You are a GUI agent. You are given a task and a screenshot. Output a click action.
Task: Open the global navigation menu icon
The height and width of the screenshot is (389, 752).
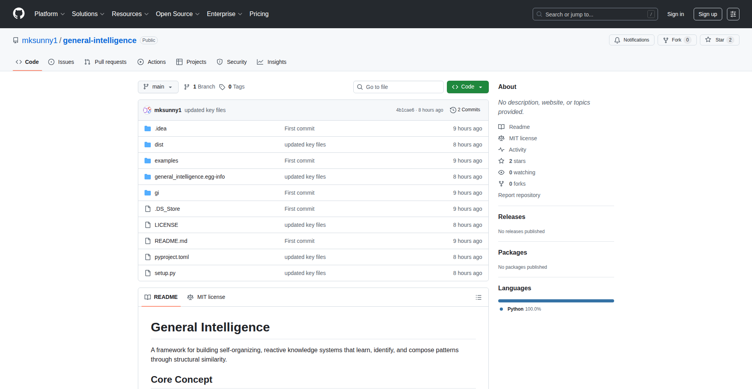(x=733, y=14)
